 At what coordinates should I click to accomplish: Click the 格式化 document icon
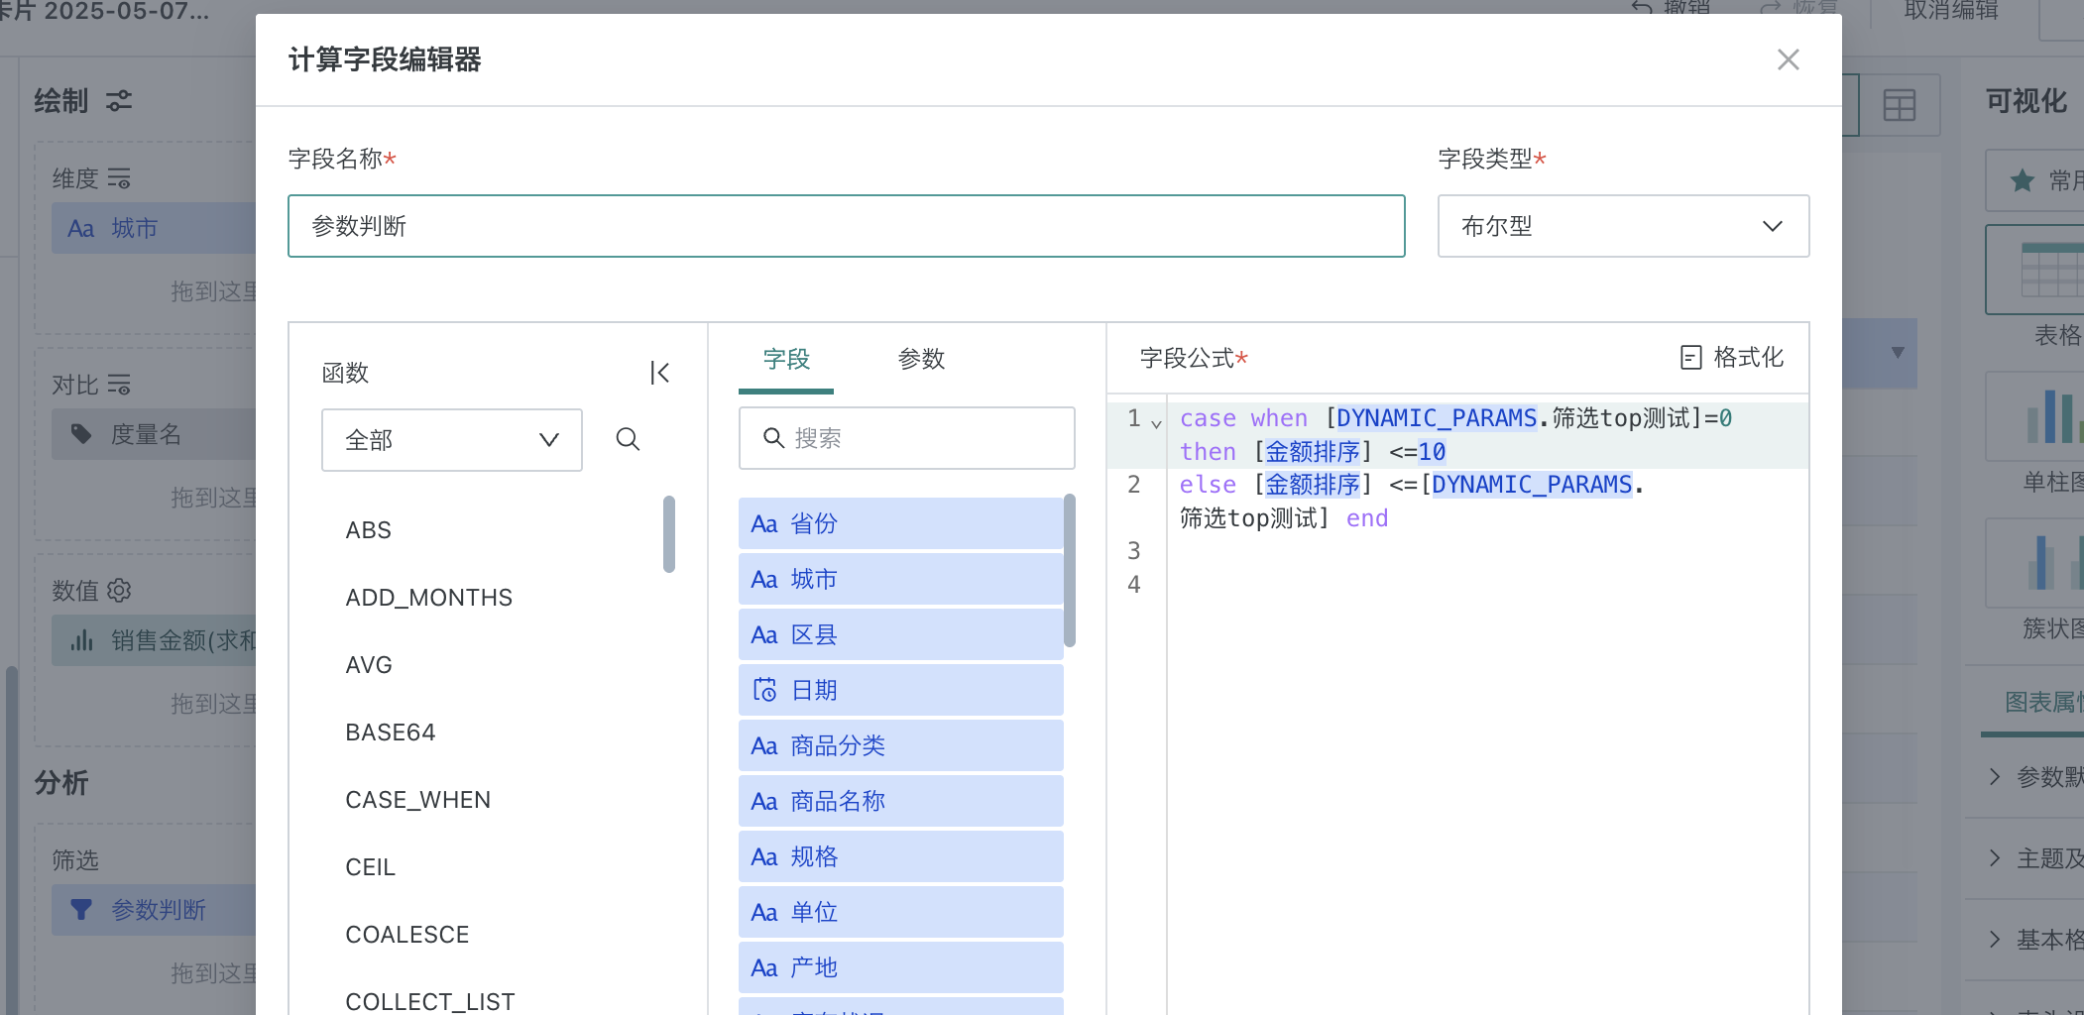(1690, 358)
